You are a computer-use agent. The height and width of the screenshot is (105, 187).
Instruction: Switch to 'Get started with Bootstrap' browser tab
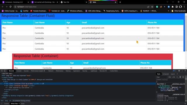pos(45,2)
